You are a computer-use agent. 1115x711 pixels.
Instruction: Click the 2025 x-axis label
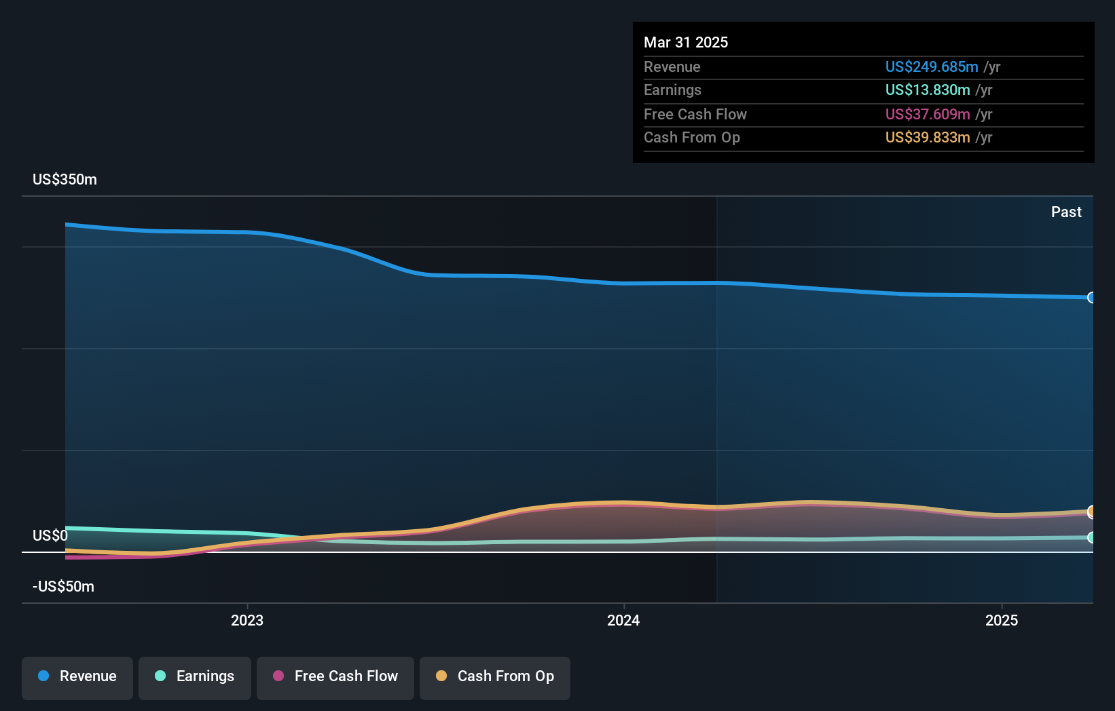coord(1002,620)
